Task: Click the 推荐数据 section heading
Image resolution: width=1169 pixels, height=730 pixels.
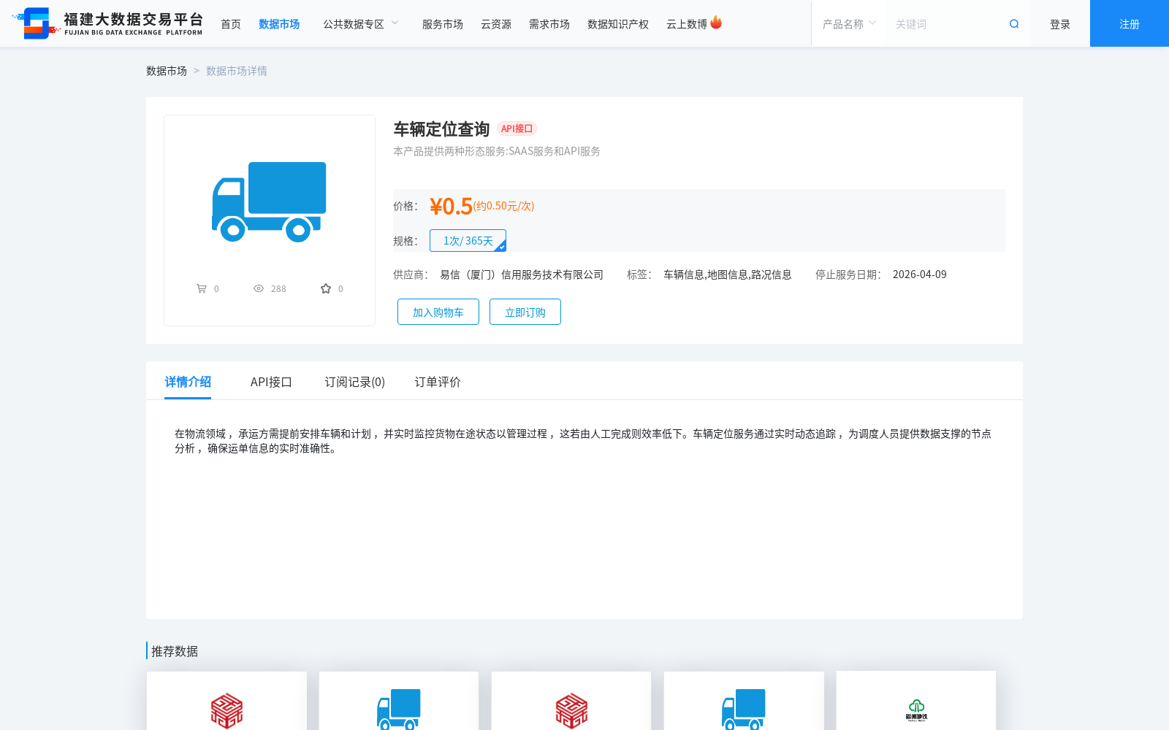Action: [175, 651]
